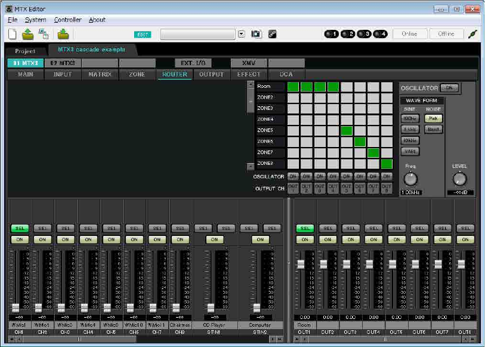This screenshot has height=347, width=485.
Task: Switch to the MATRIX tab
Action: pyautogui.click(x=100, y=75)
